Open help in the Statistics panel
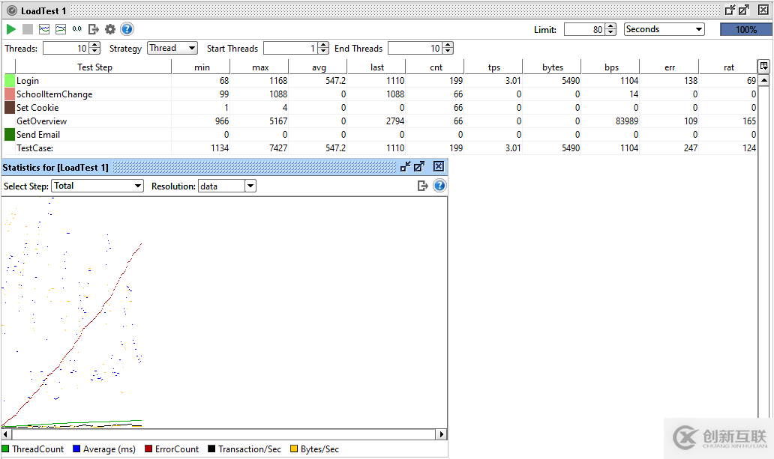774x459 pixels. (439, 186)
